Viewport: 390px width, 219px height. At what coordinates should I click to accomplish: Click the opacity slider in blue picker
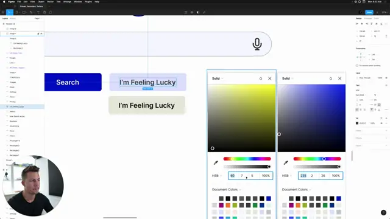tap(317, 167)
